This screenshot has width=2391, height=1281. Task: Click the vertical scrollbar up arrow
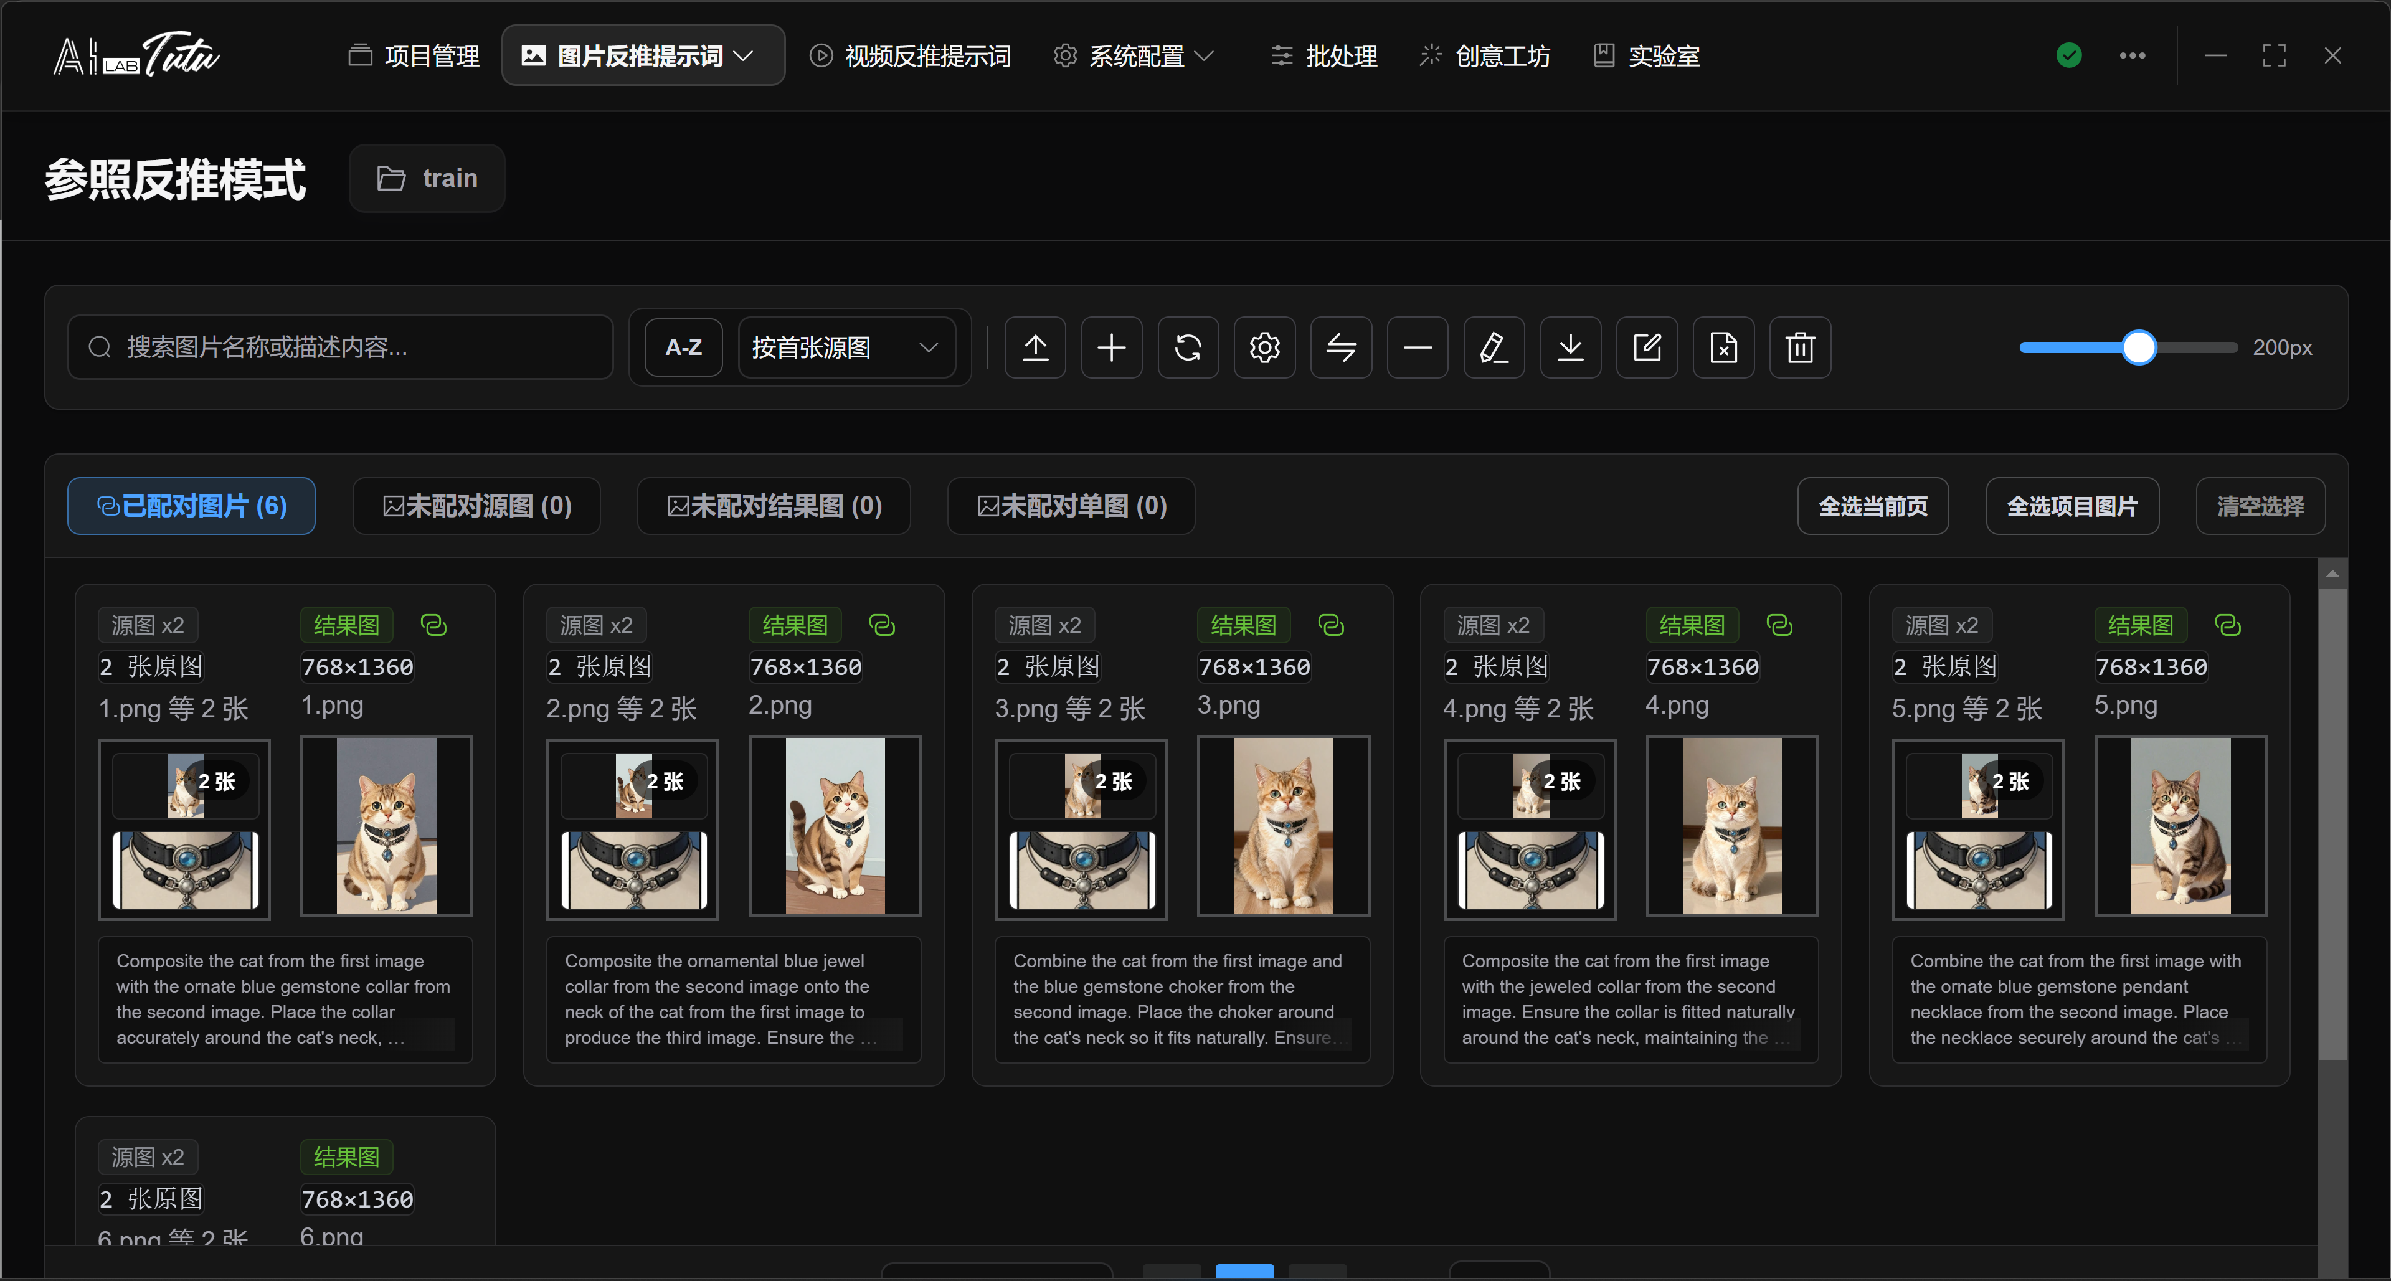[2332, 575]
